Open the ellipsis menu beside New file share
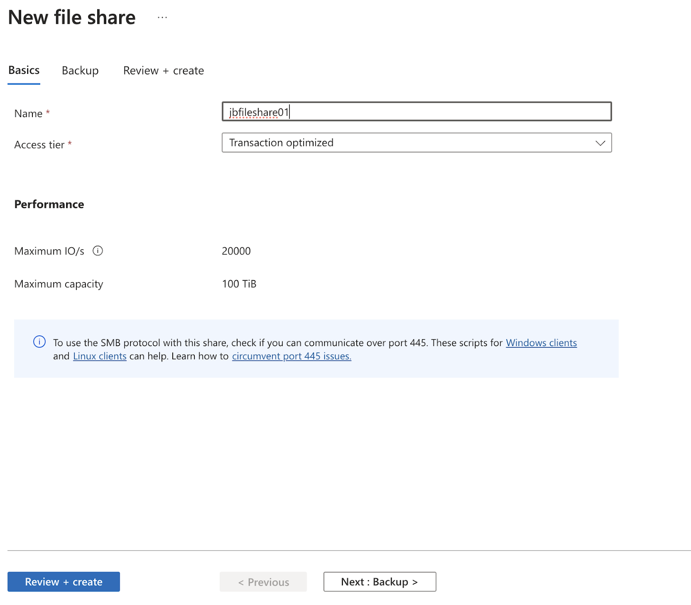 pos(162,18)
